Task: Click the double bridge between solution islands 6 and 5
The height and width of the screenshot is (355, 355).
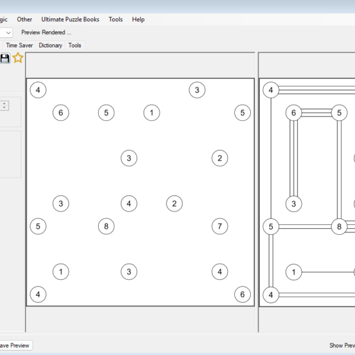Action: pos(316,112)
